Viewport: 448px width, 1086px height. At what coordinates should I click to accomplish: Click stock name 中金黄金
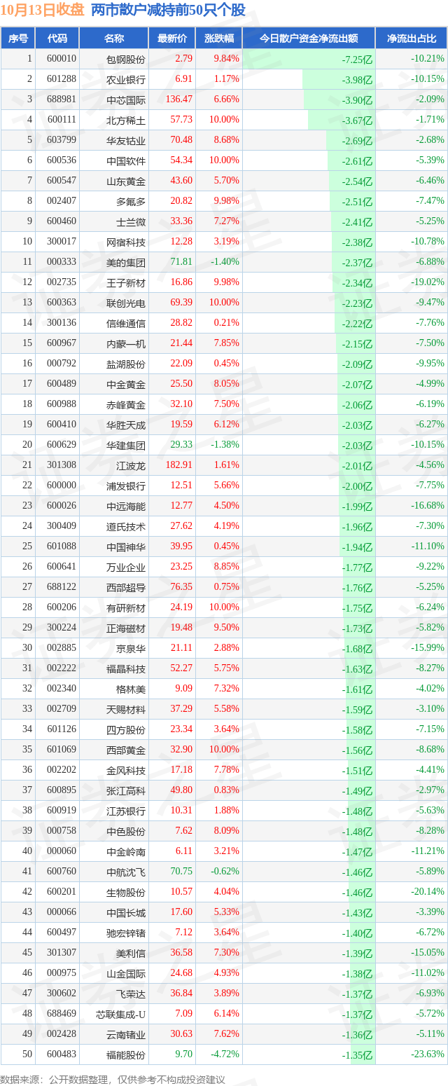coord(126,385)
